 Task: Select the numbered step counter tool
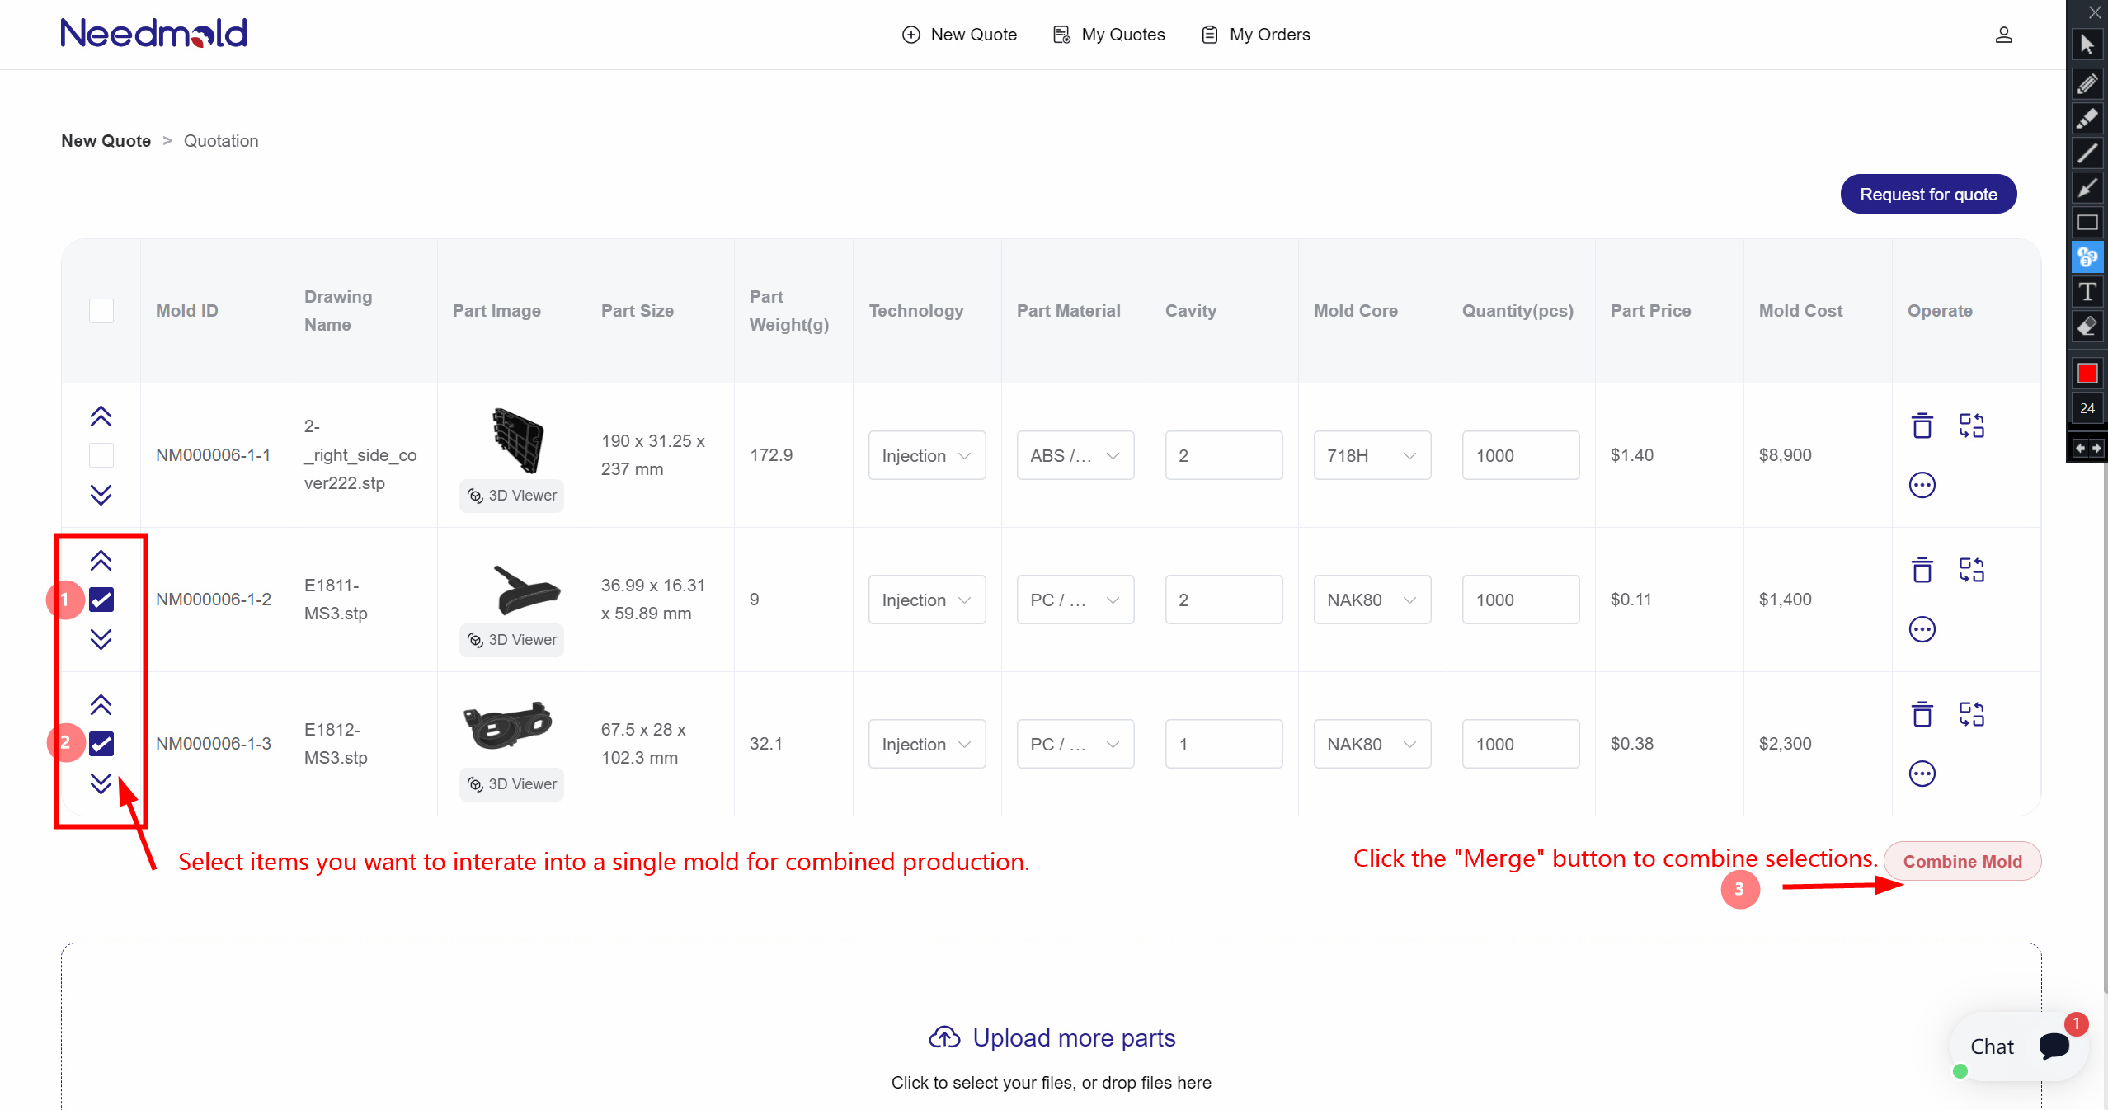[x=2087, y=257]
